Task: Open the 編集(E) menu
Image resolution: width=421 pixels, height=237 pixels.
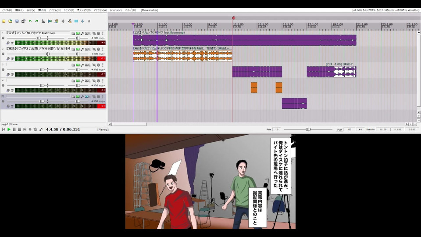Action: pos(19,10)
